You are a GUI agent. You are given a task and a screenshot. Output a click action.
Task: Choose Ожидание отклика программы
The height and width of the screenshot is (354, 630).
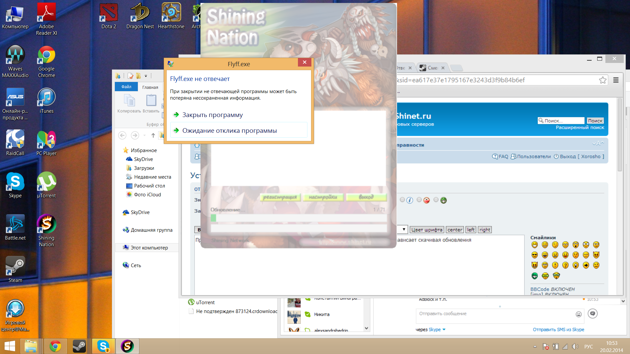[x=239, y=130]
